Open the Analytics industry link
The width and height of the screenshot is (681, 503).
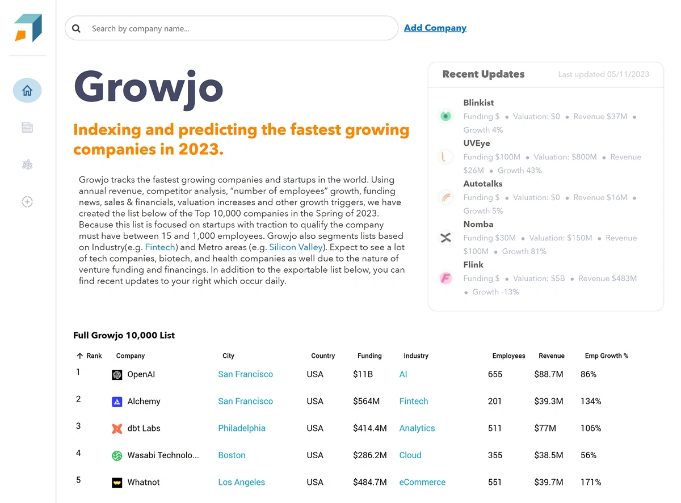pyautogui.click(x=417, y=428)
